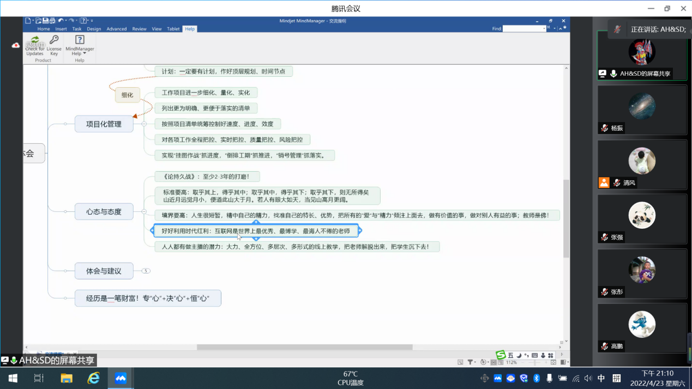692x389 pixels.
Task: Adjust the zoom slider at 112%
Action: tap(534, 362)
